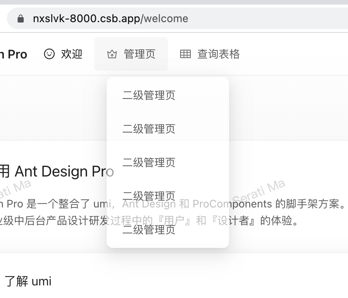Select the first 二级管理页 entry
The width and height of the screenshot is (348, 298).
pyautogui.click(x=148, y=95)
